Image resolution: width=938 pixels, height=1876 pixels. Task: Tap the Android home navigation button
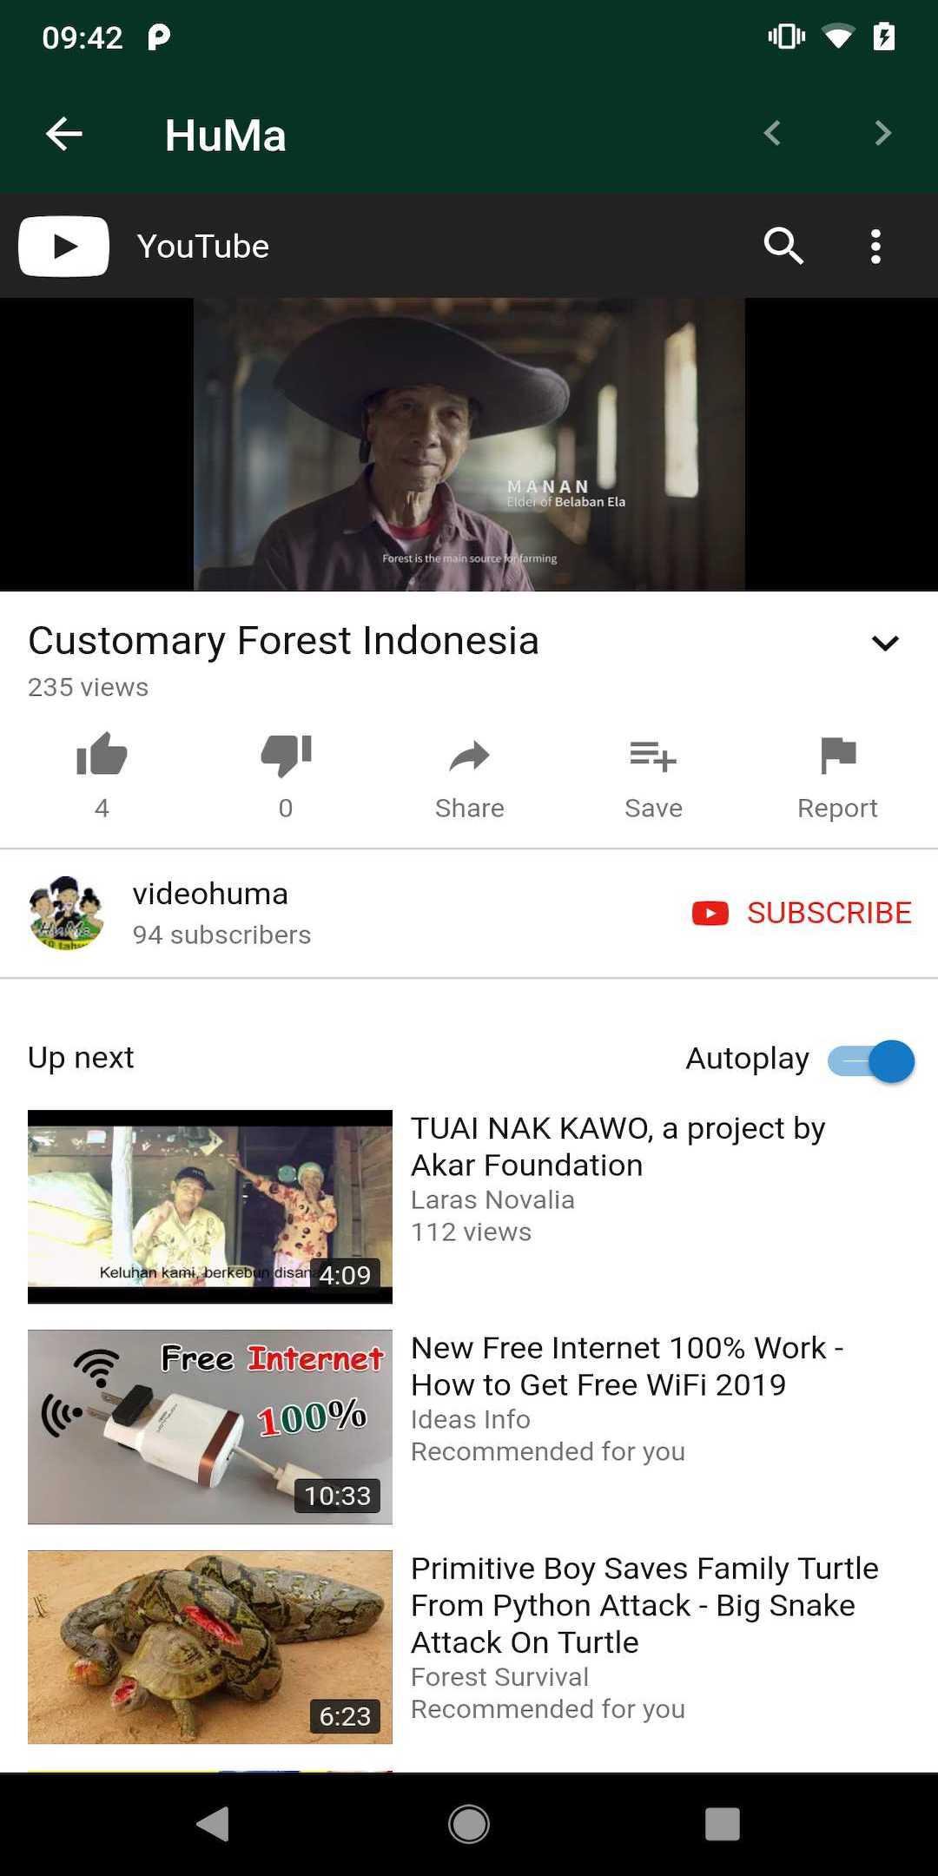click(469, 1824)
